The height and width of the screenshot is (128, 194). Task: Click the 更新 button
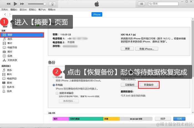coord(127,49)
